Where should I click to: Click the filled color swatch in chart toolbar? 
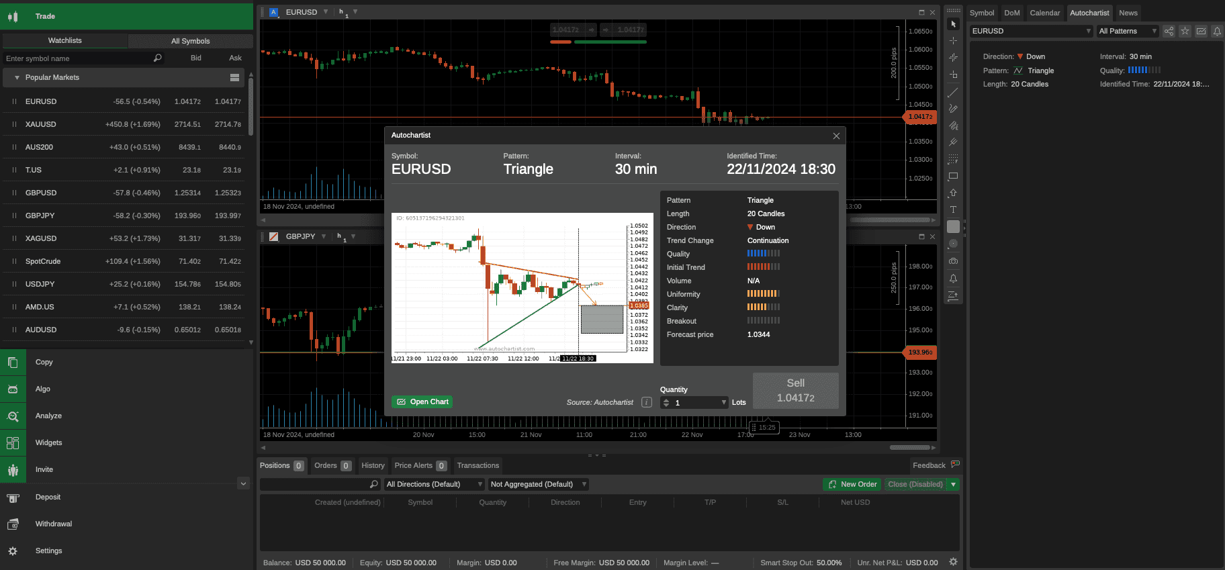(x=953, y=227)
